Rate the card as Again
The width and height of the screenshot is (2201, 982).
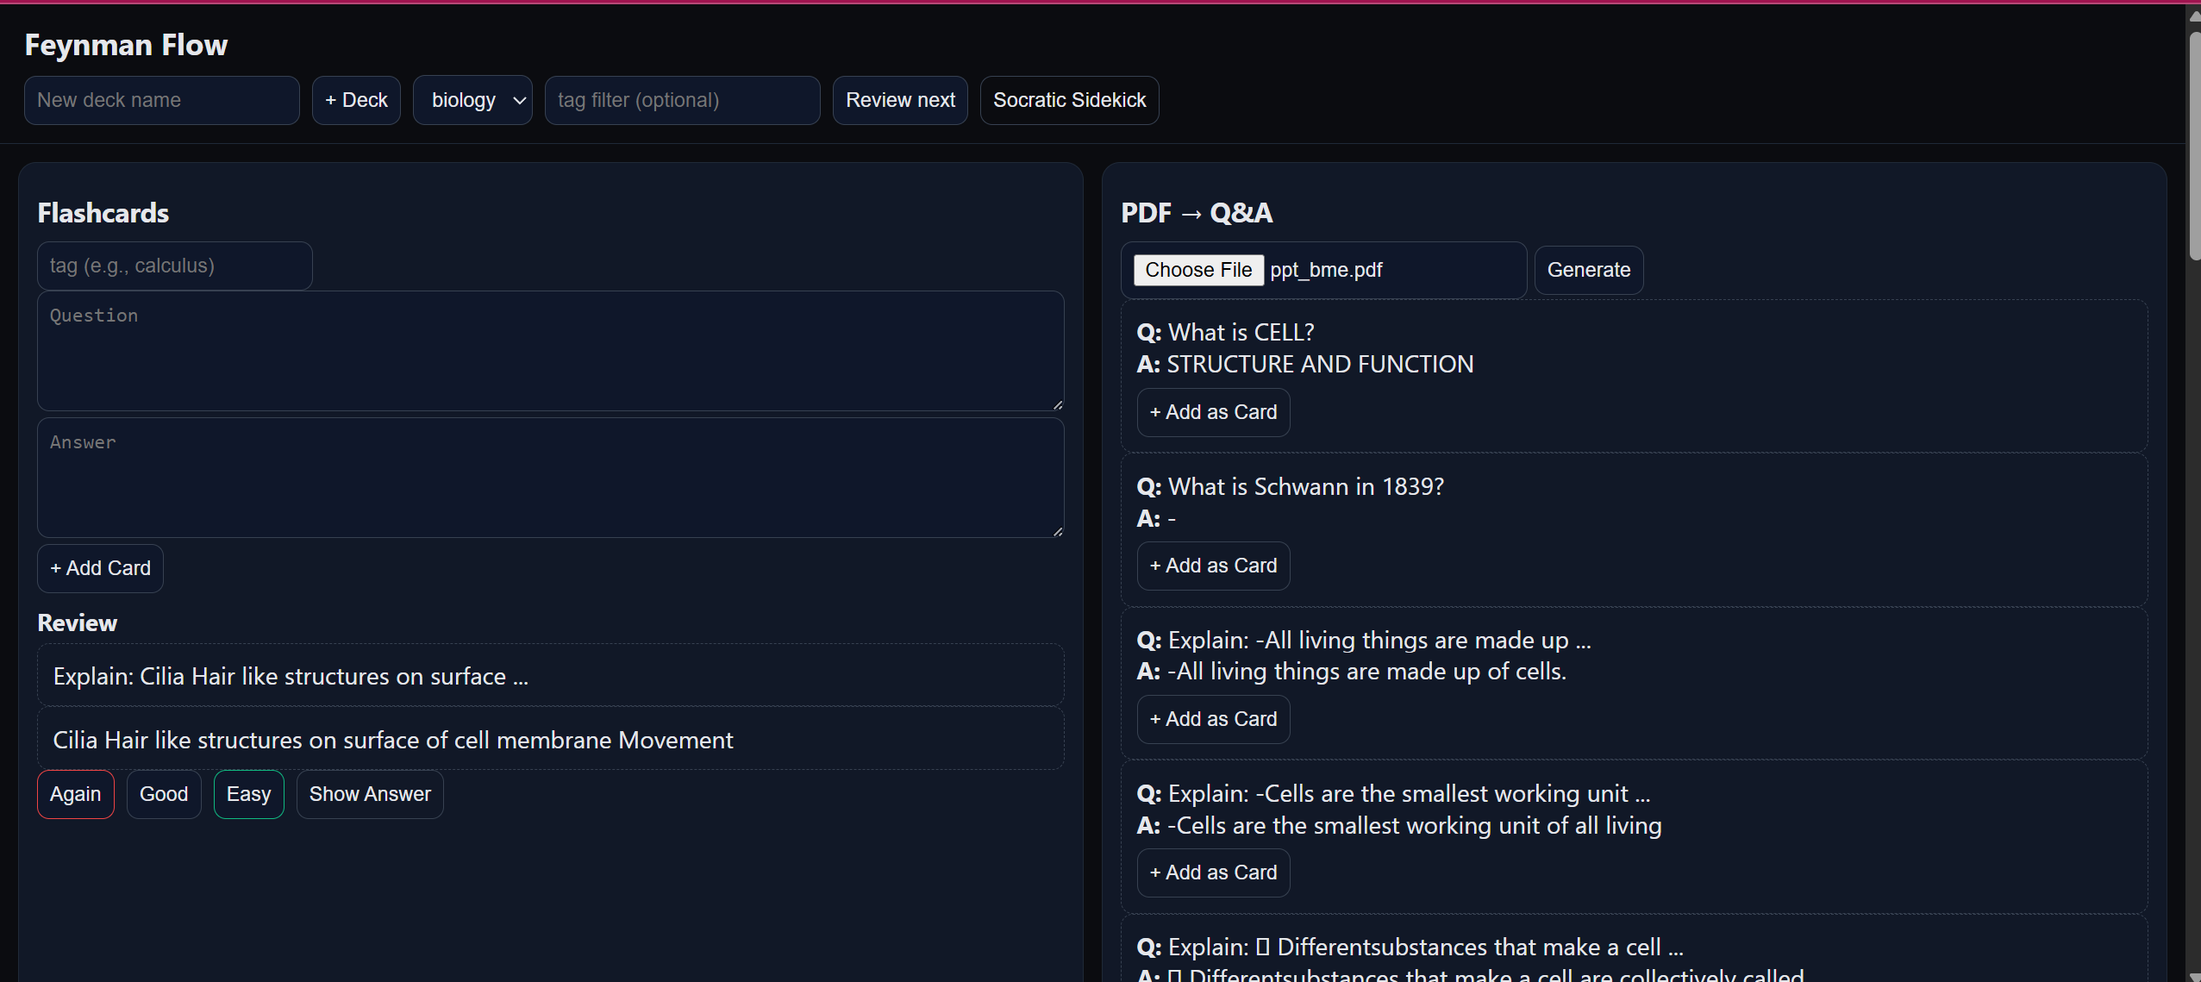(x=76, y=794)
